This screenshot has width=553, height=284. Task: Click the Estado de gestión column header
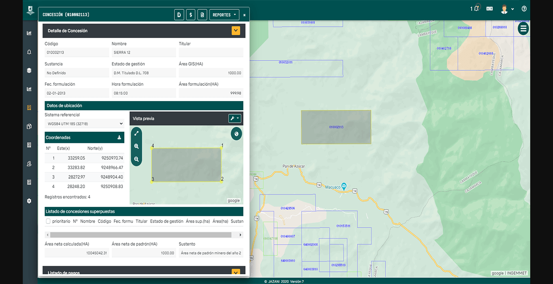coord(167,221)
